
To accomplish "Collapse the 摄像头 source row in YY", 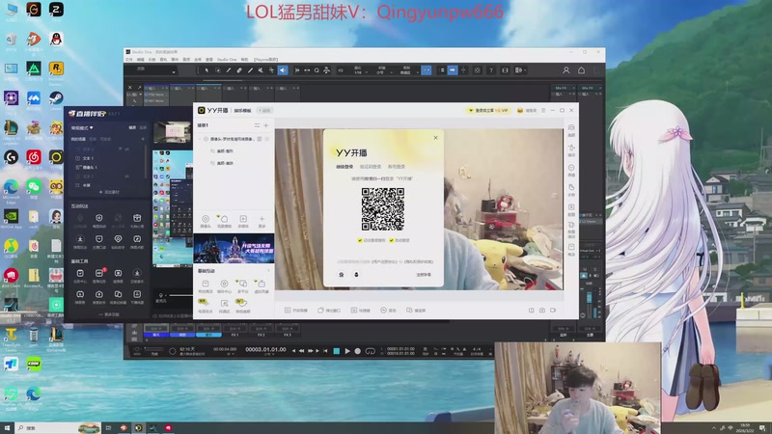I will [201, 139].
